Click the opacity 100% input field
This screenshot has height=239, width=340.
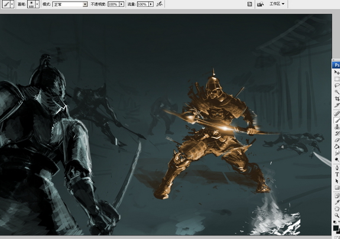pyautogui.click(x=114, y=4)
